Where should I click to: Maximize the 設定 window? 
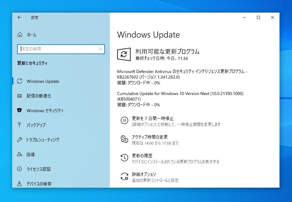coord(258,17)
